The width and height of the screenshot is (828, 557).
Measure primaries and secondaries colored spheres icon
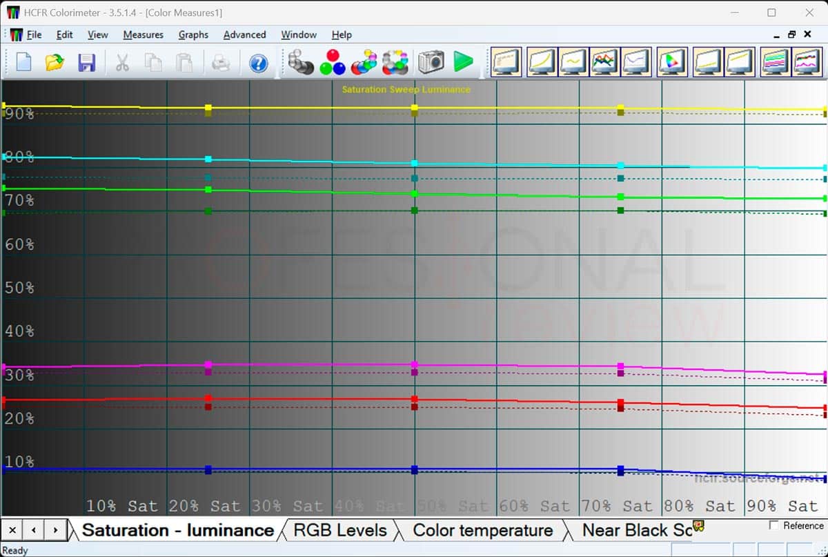pos(364,62)
